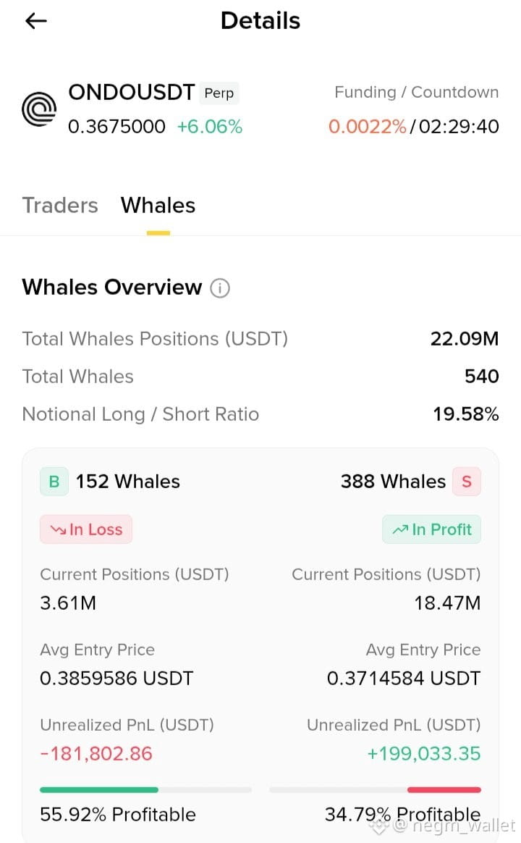Open the Whales Overview info icon
The image size is (521, 843).
point(220,288)
